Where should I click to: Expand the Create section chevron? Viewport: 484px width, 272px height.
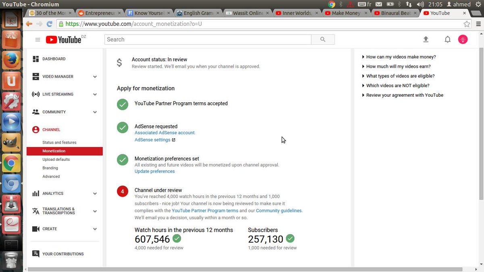coord(95,229)
